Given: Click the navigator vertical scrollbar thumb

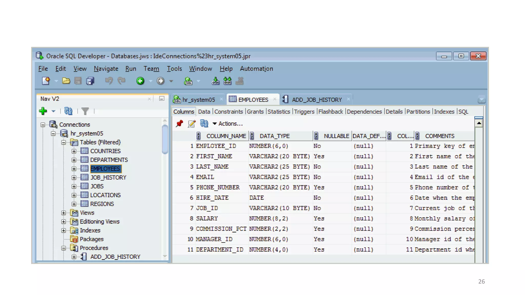Looking at the screenshot, I should click(165, 140).
